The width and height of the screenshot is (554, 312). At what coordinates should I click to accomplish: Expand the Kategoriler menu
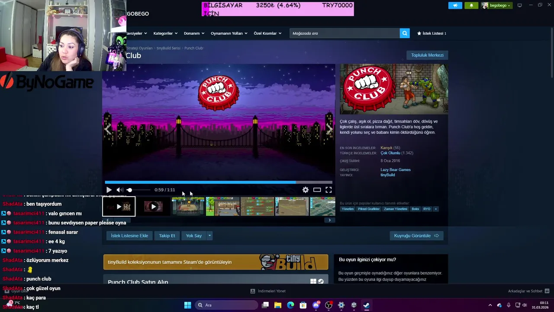click(x=165, y=33)
